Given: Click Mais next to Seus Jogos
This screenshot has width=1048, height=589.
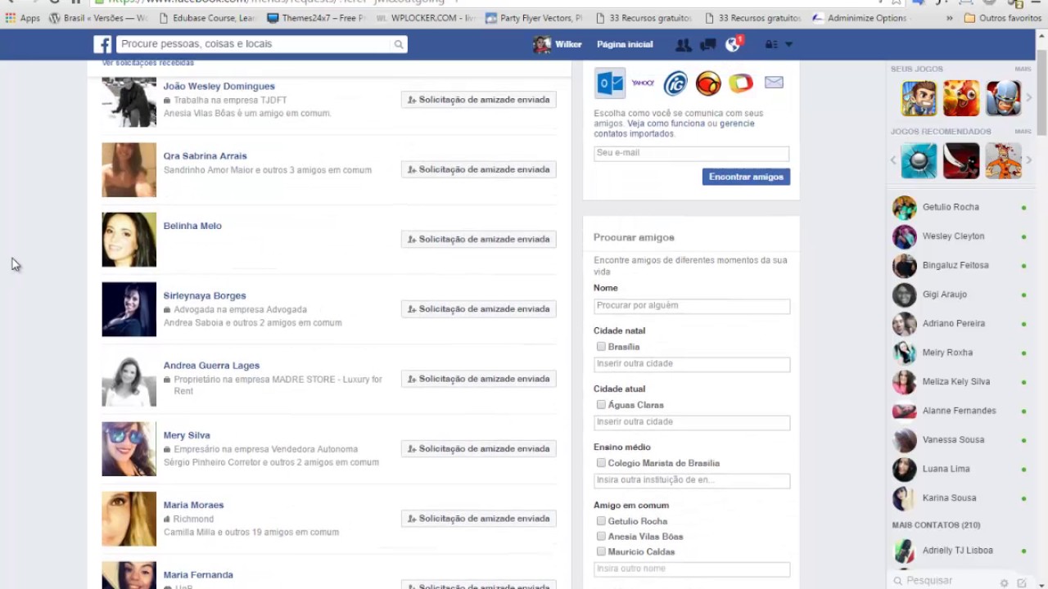Looking at the screenshot, I should (1023, 70).
